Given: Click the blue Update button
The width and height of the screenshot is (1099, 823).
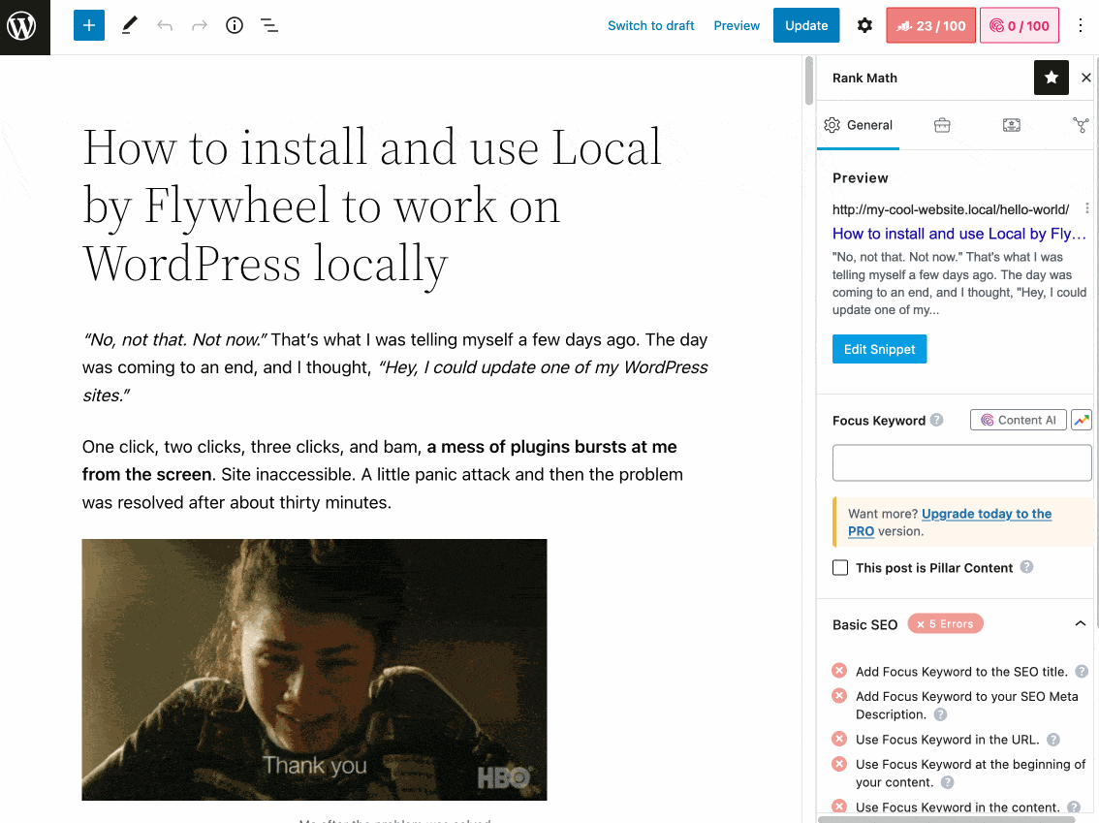Looking at the screenshot, I should (x=806, y=26).
